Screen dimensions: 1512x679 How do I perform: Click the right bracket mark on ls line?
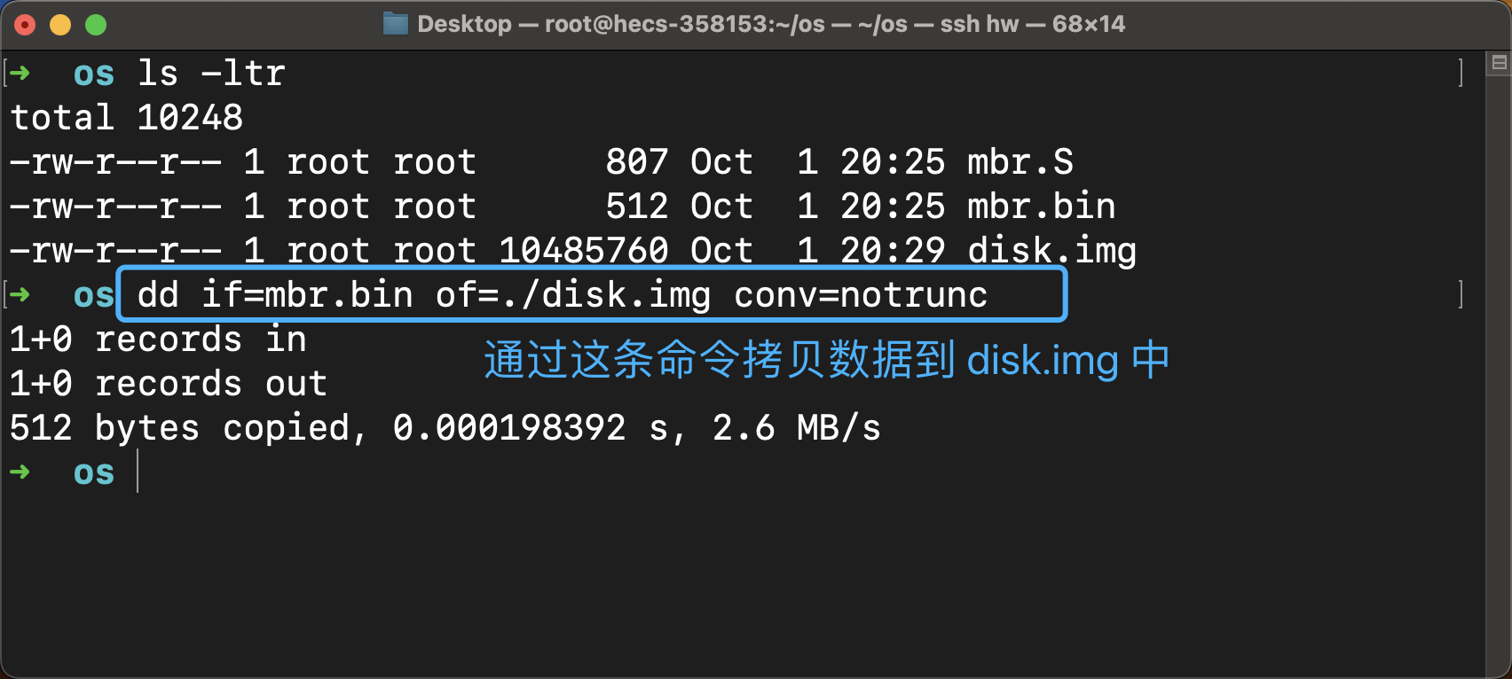1461,73
